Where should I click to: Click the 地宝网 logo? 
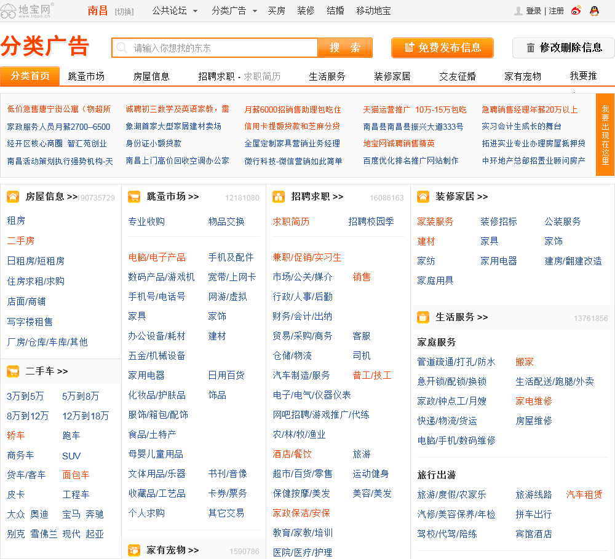[x=28, y=9]
